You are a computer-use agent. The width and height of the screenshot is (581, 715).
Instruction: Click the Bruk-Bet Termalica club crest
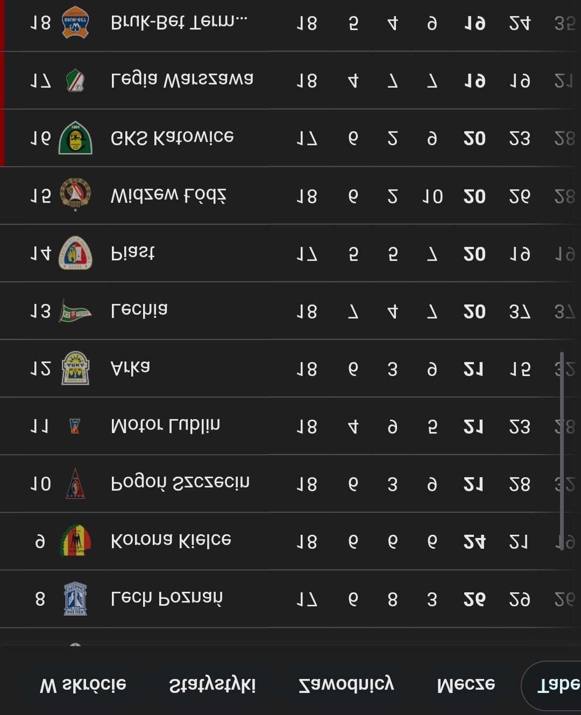(75, 23)
